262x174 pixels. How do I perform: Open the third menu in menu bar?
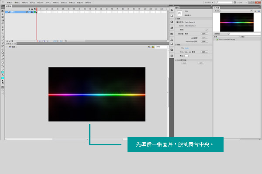[25, 3]
